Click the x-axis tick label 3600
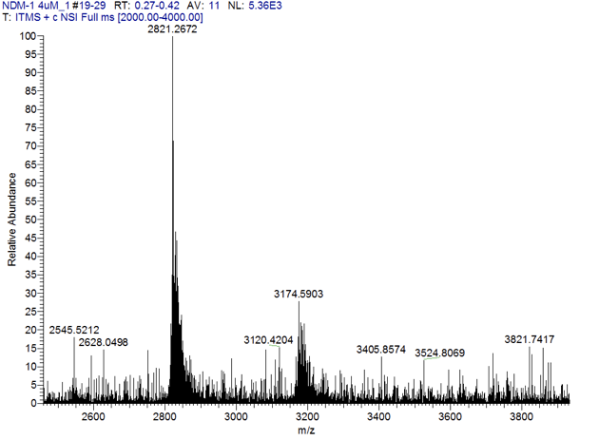Screen dimensions: 599x440 point(451,416)
